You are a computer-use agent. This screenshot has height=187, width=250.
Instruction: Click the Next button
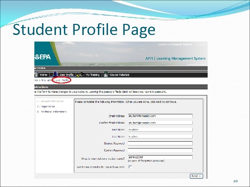[197, 176]
